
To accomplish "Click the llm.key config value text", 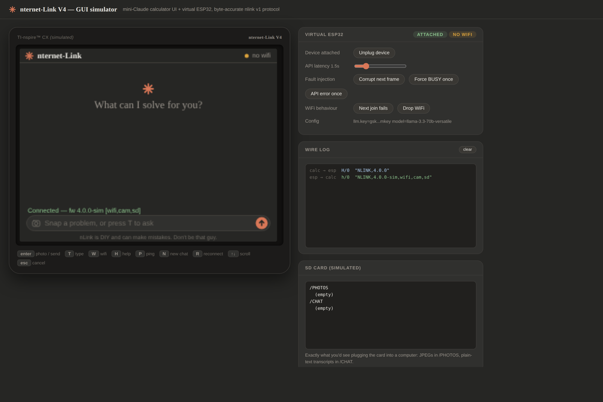I will click(x=402, y=121).
